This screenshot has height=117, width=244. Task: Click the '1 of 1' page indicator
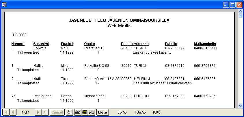(x=25, y=112)
